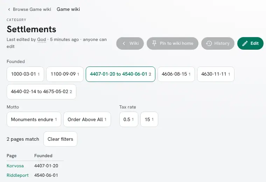Image resolution: width=266 pixels, height=182 pixels.
Task: Select the 4640-02-14 to 4675-05-02 filter
Action: 41,92
